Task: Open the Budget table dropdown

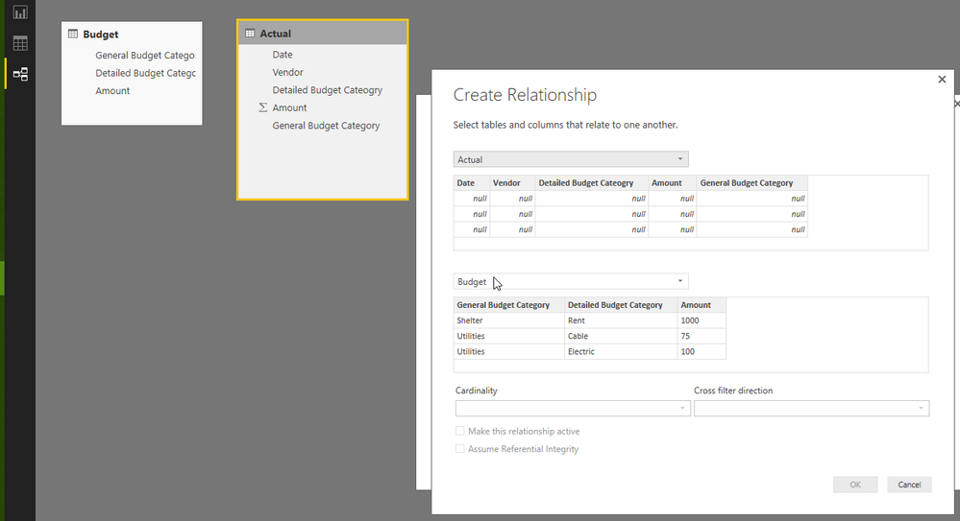Action: [571, 281]
